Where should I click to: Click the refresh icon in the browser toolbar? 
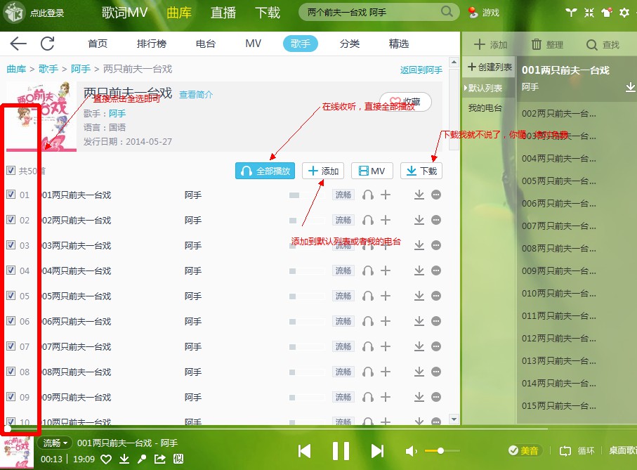click(x=47, y=44)
